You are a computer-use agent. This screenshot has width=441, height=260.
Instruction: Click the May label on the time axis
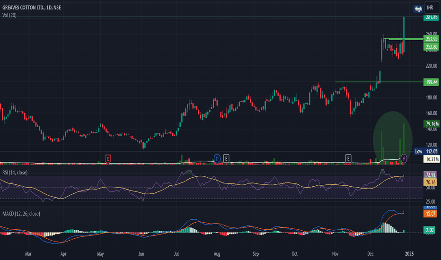(x=100, y=253)
